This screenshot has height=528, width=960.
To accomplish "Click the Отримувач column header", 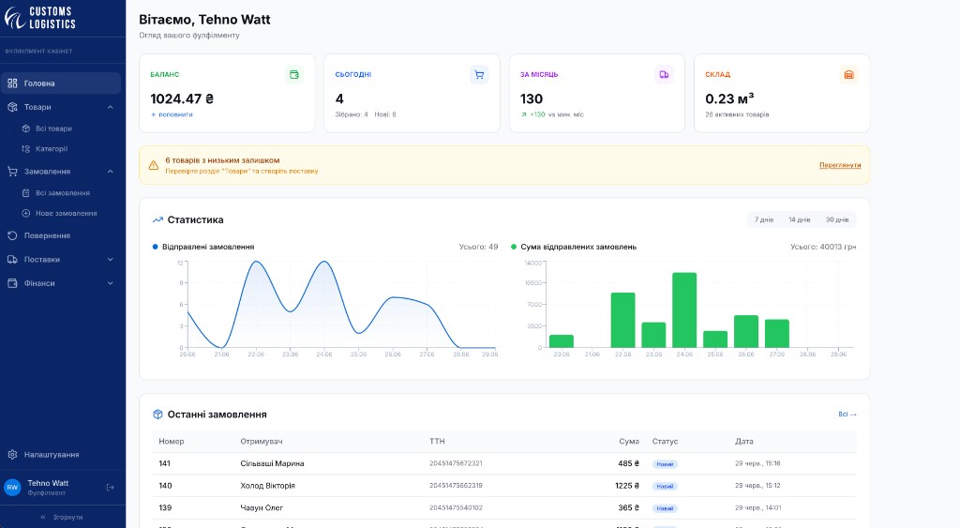I will tap(262, 442).
